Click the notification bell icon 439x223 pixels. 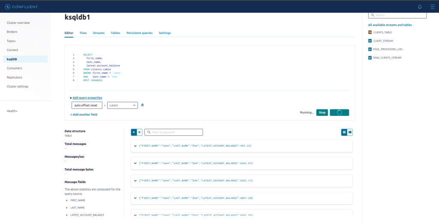coord(420,7)
